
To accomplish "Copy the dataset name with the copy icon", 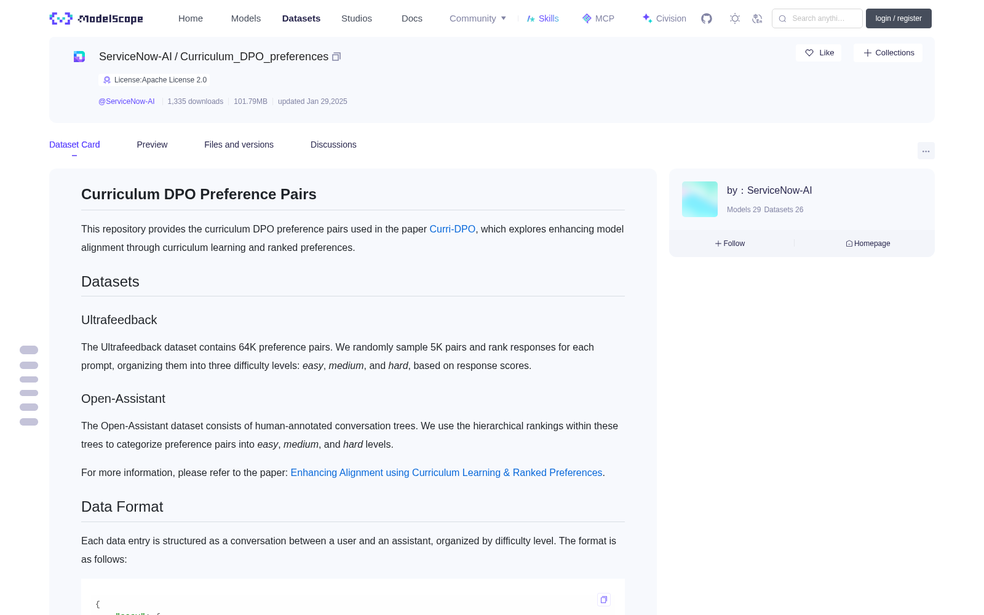I will (336, 57).
